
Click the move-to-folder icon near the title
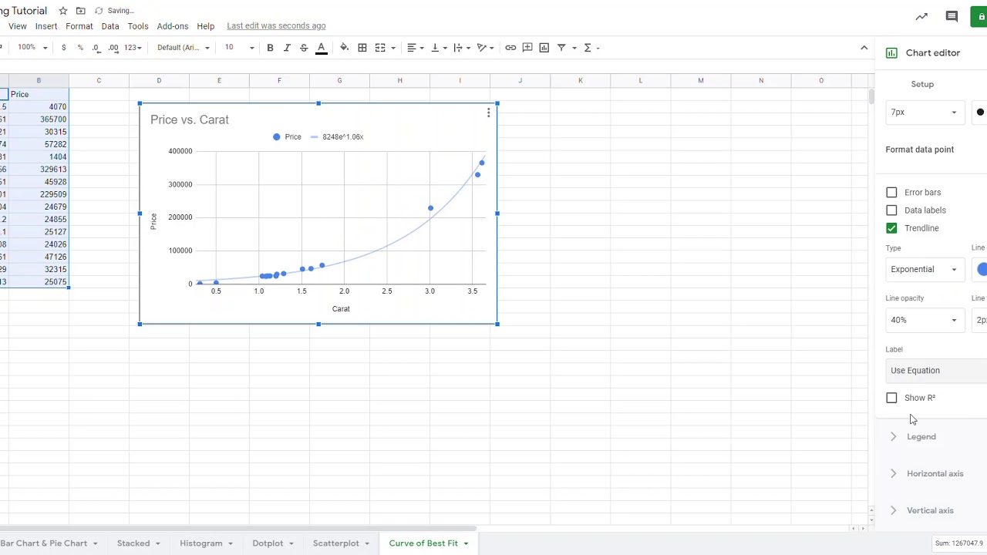tap(80, 11)
